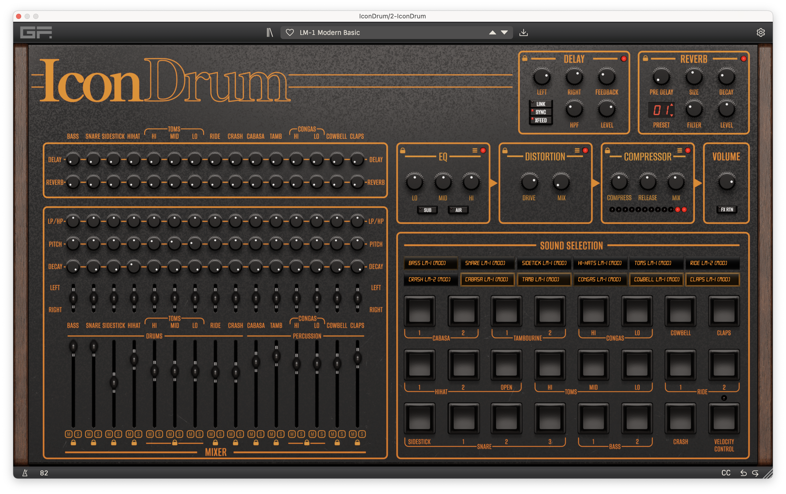Image resolution: width=786 pixels, height=494 pixels.
Task: Click the preset name field LM-1 Modern Basic
Action: click(x=330, y=32)
